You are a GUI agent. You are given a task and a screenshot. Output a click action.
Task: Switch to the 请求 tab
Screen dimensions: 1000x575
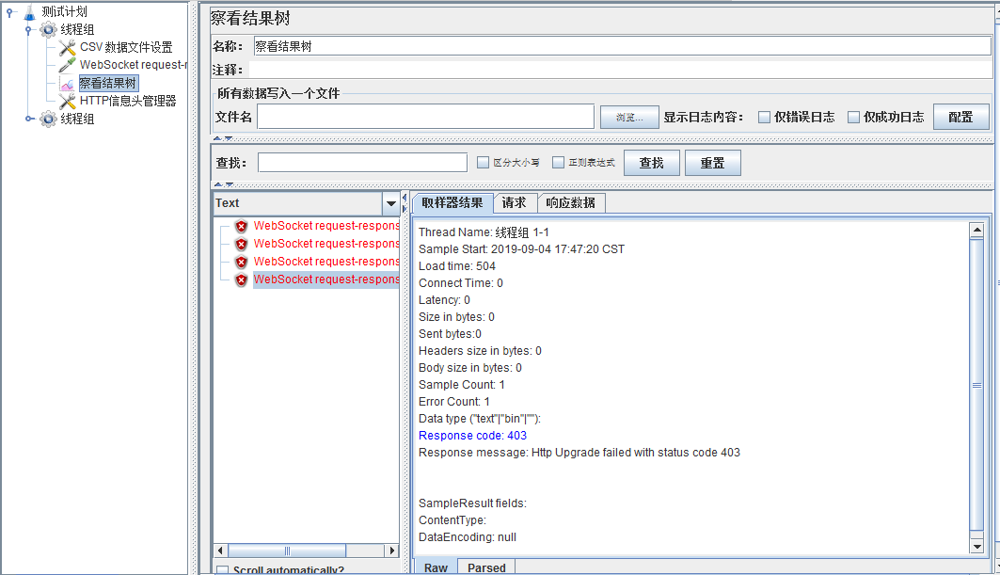click(x=516, y=202)
